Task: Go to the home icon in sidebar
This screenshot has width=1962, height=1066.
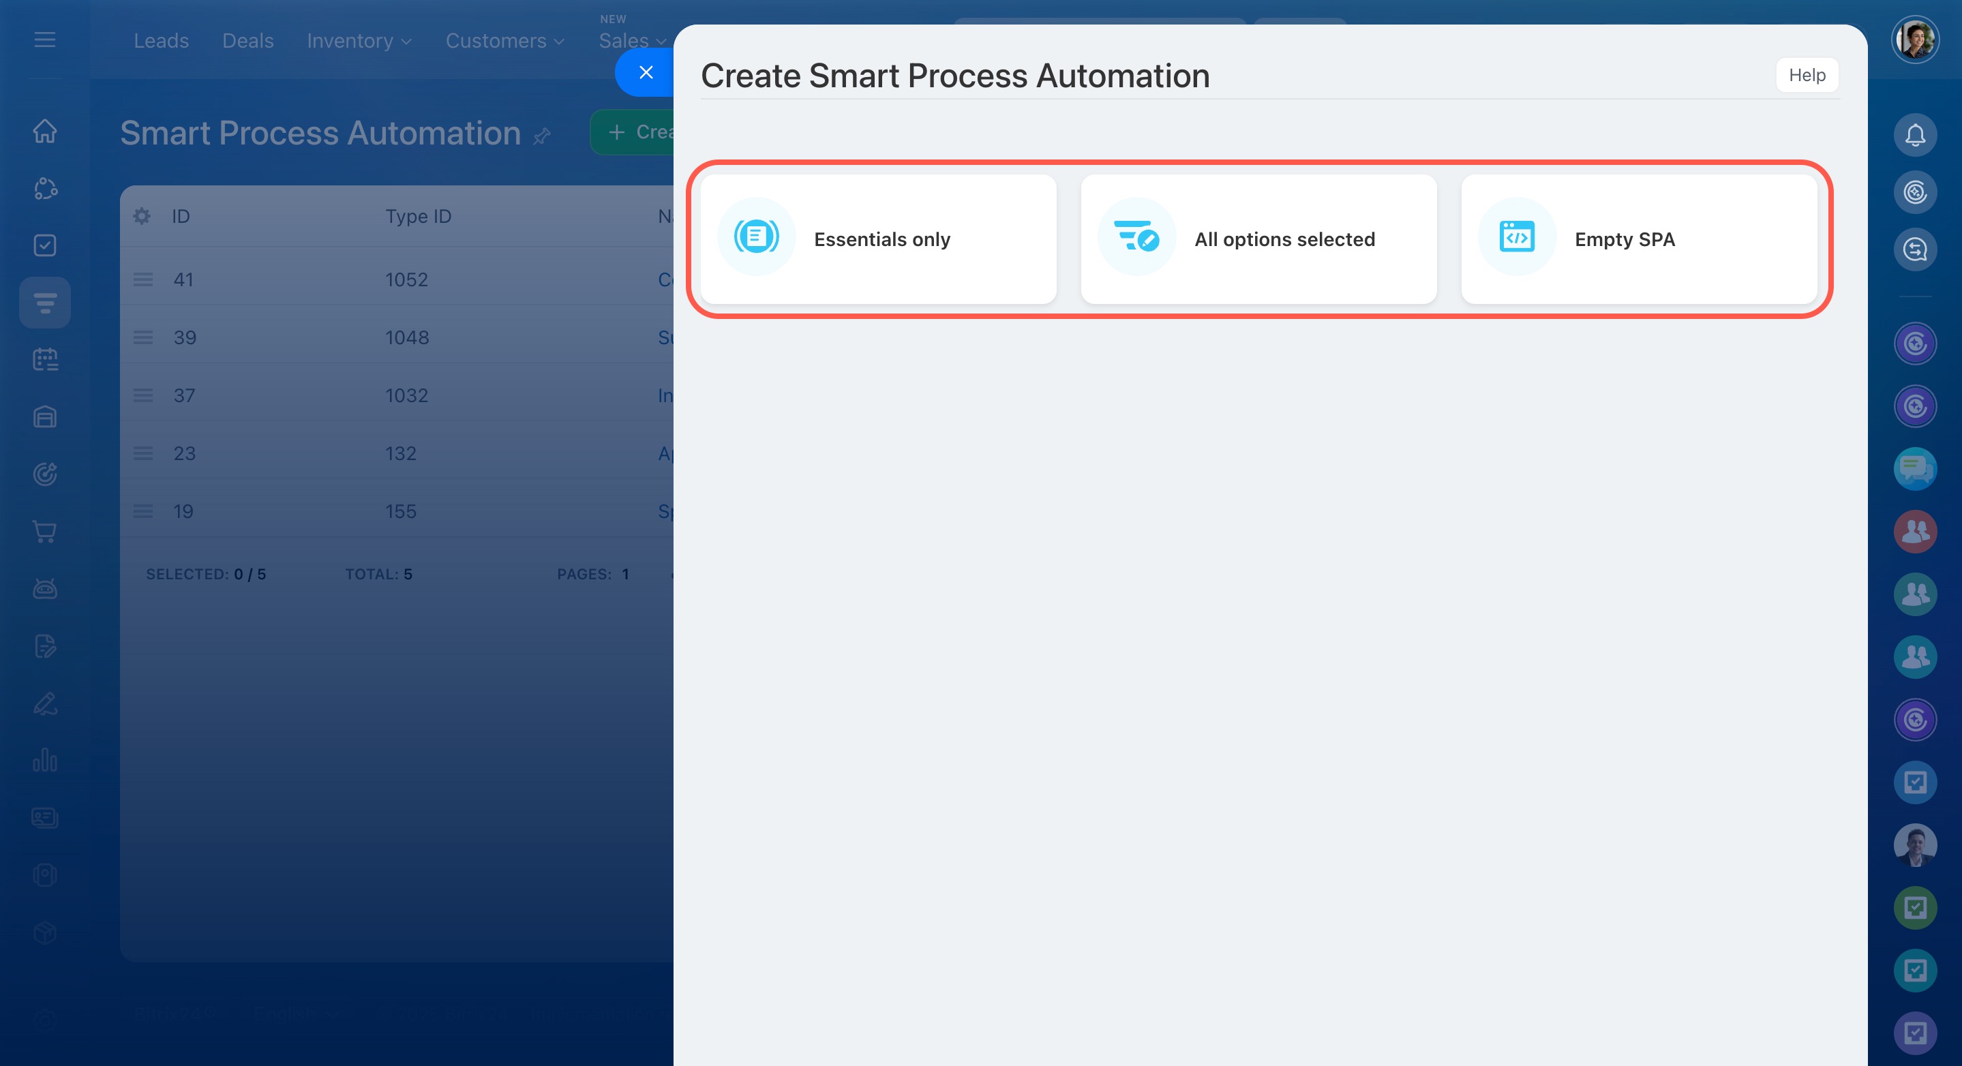Action: 45,131
